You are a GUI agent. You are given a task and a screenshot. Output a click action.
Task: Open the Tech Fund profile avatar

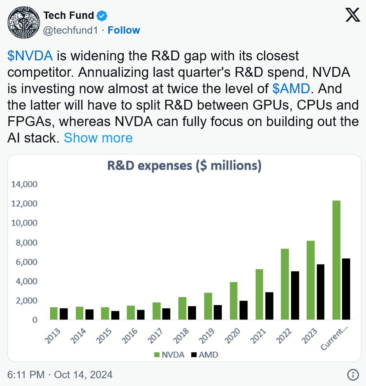coord(24,23)
